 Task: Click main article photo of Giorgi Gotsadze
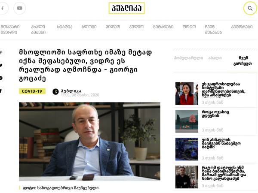point(89,142)
